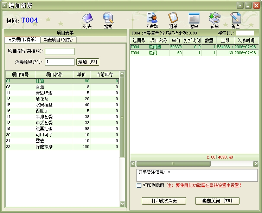Viewport: 262px width, 213px height.
Task: Switch to 消费项目(列表) tab
Action: click(58, 40)
